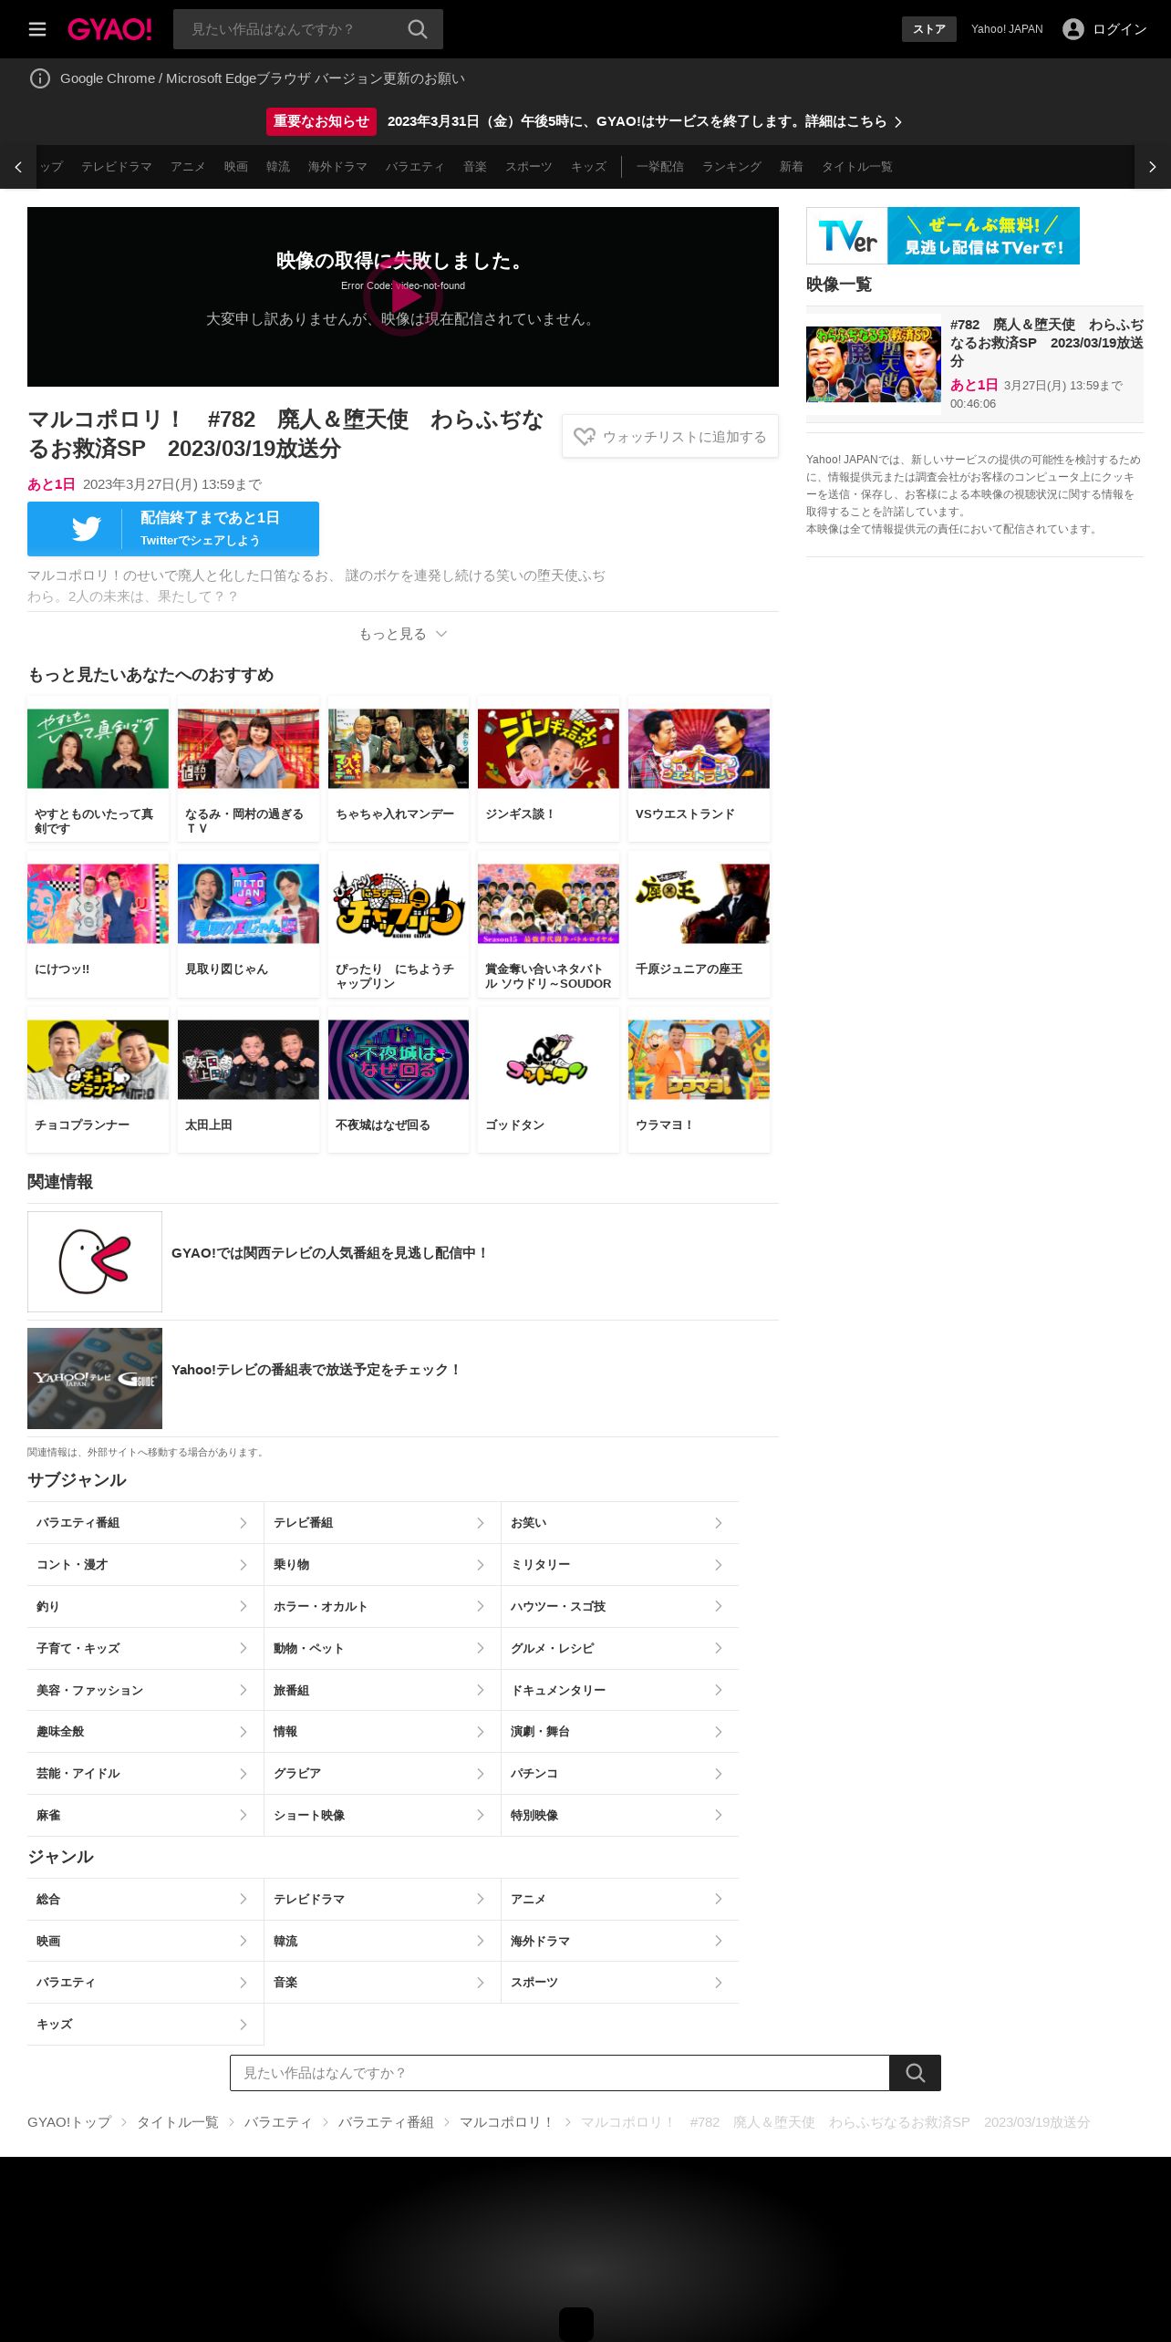Open the 麻雀 subgenre row
The width and height of the screenshot is (1171, 2342).
point(145,1816)
